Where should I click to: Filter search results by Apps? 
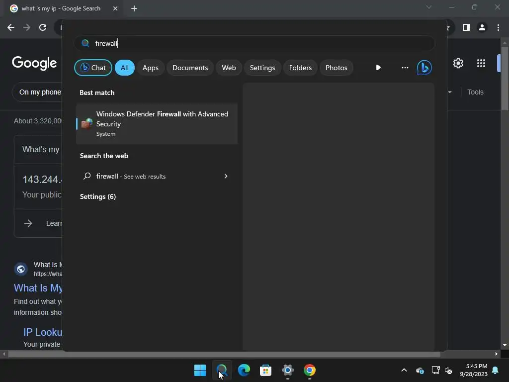tap(150, 68)
